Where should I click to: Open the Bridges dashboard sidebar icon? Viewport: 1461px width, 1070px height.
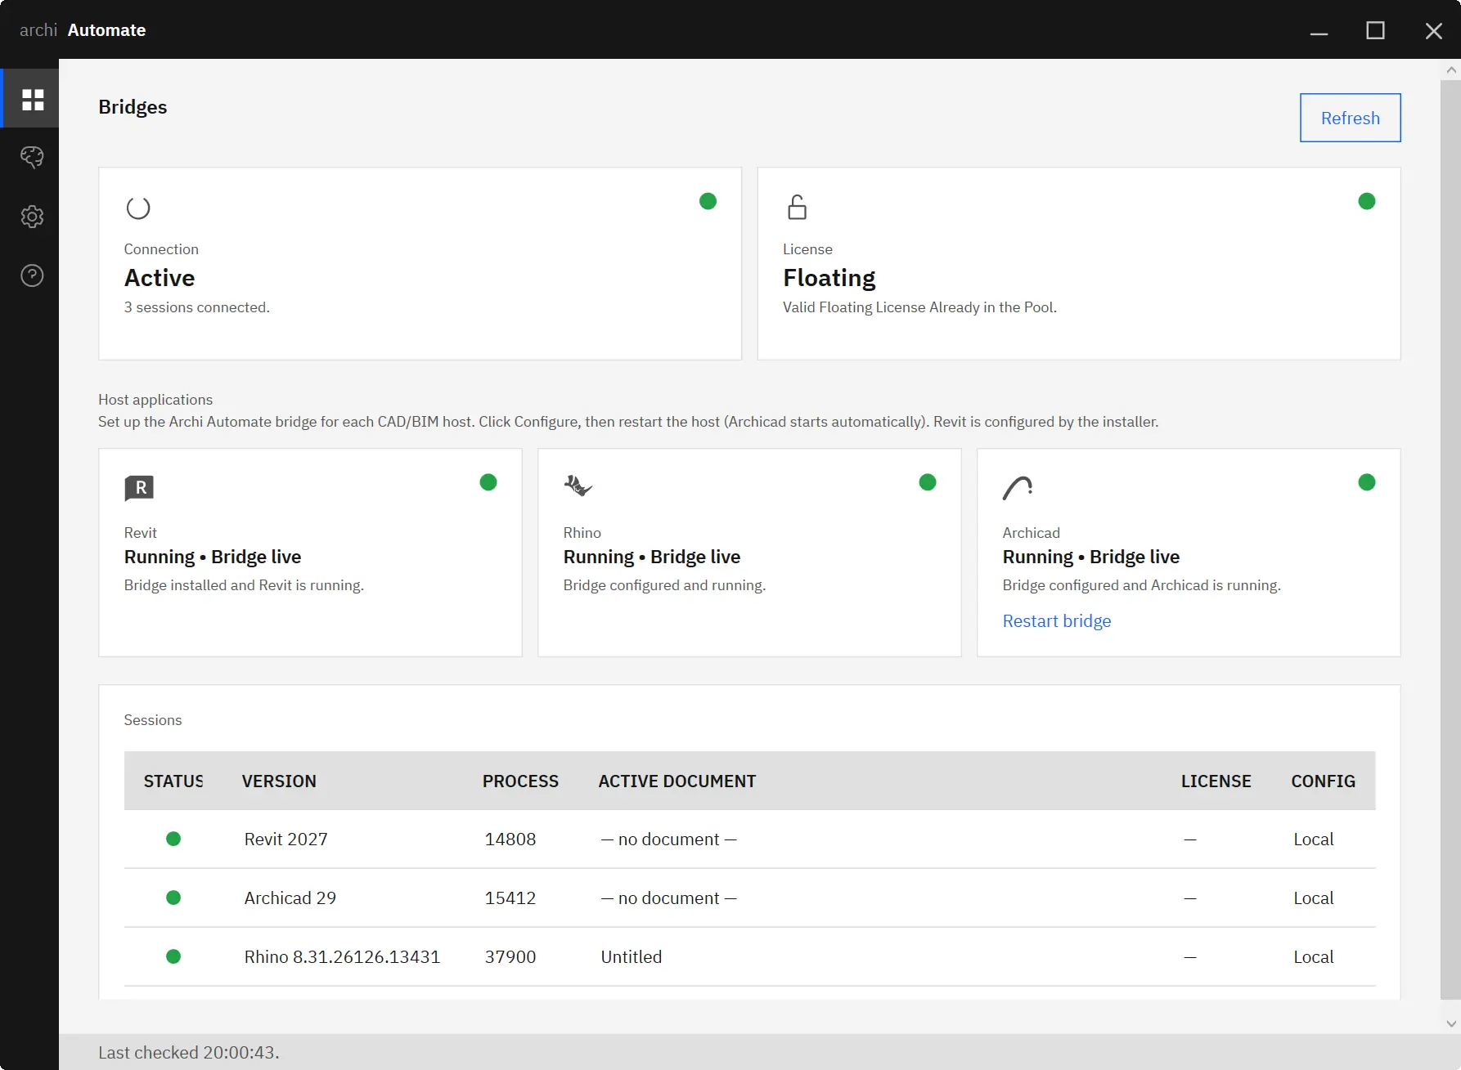click(33, 100)
